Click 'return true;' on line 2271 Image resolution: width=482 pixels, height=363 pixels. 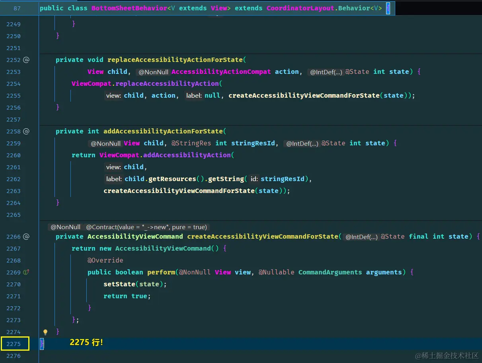[x=127, y=296]
